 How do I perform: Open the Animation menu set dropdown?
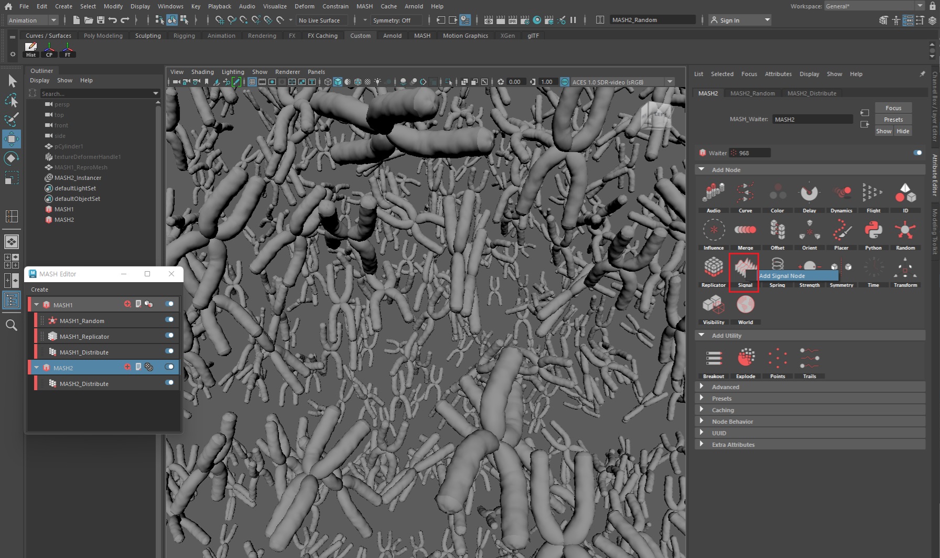(x=33, y=20)
